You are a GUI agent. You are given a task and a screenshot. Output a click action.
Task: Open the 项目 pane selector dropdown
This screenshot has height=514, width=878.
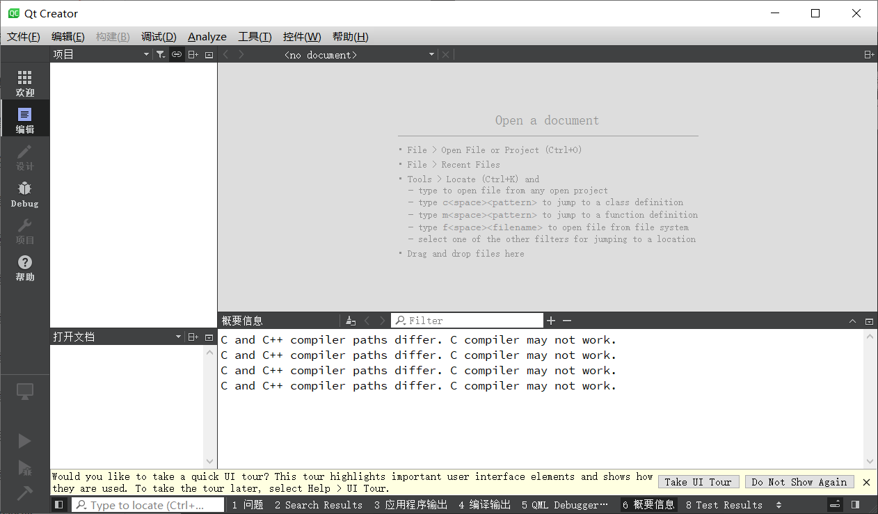[145, 54]
